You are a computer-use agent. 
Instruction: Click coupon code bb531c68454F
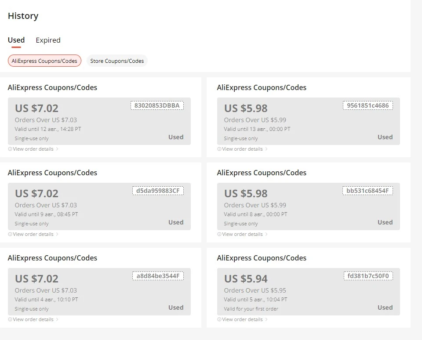pyautogui.click(x=367, y=191)
